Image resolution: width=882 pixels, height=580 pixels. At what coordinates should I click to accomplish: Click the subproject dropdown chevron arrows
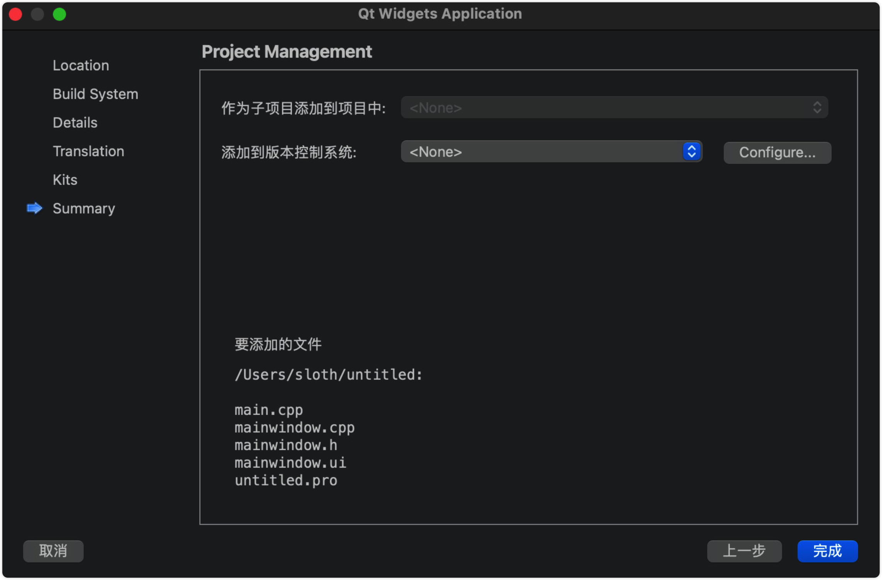click(x=817, y=107)
